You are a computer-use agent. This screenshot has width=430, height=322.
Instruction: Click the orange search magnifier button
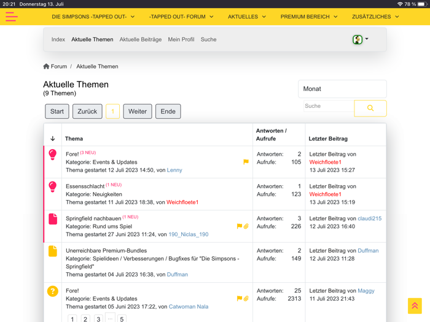pos(370,108)
